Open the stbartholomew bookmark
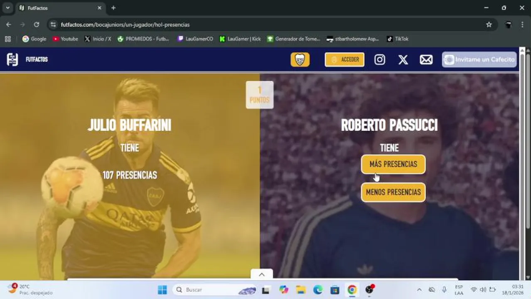Image resolution: width=531 pixels, height=299 pixels. coord(353,39)
